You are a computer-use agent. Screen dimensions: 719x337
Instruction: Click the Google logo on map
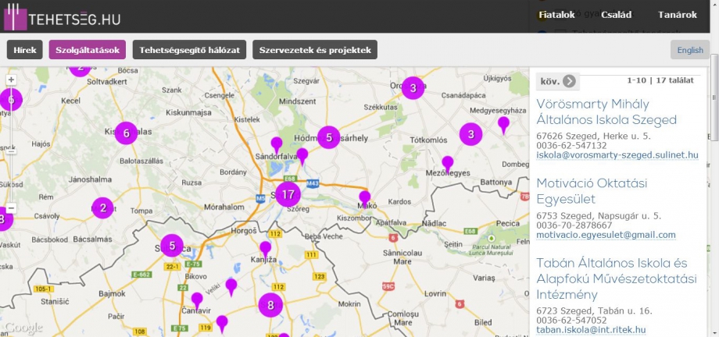coord(23,328)
